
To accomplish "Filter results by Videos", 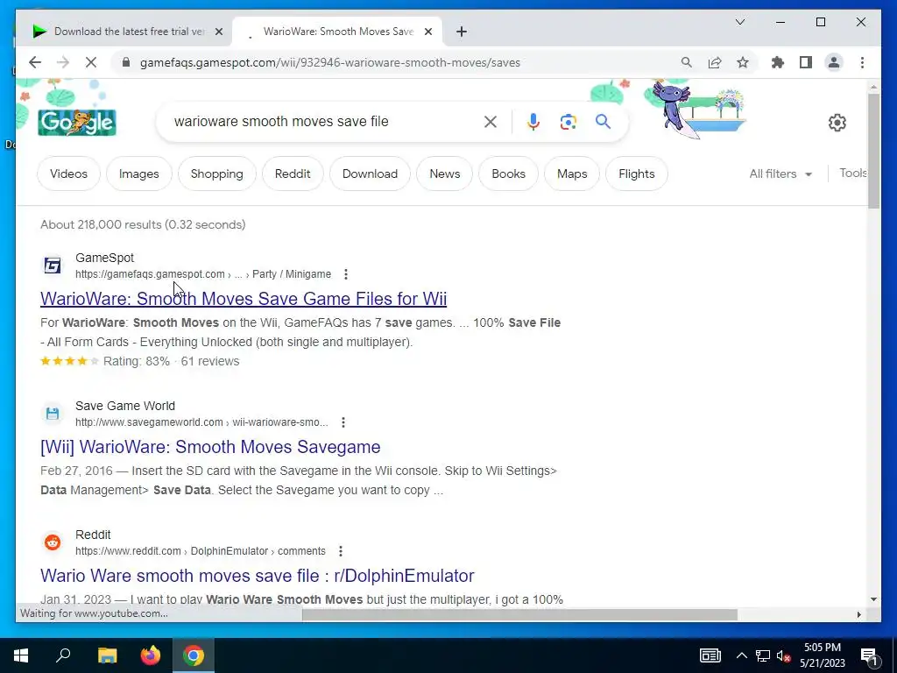I will click(x=68, y=174).
